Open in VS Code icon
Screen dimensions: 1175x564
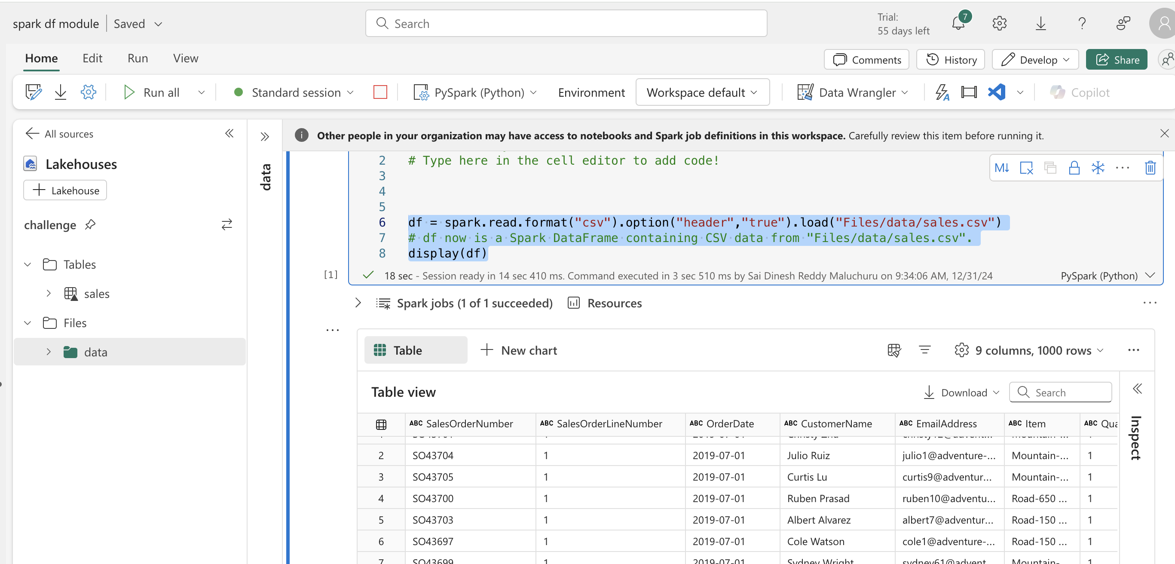tap(997, 92)
